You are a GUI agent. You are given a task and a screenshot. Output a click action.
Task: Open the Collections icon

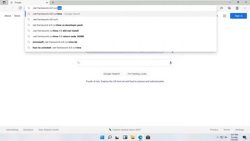(229, 8)
